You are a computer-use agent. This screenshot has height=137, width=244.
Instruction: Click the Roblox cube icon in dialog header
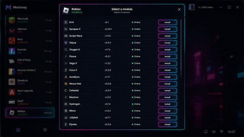click(66, 10)
